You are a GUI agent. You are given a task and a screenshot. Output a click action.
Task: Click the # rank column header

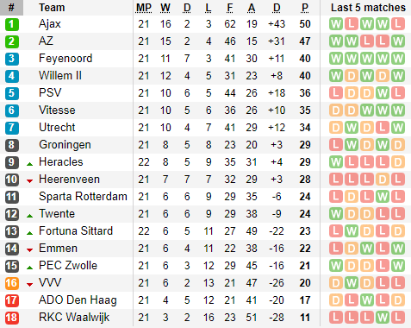[11, 8]
